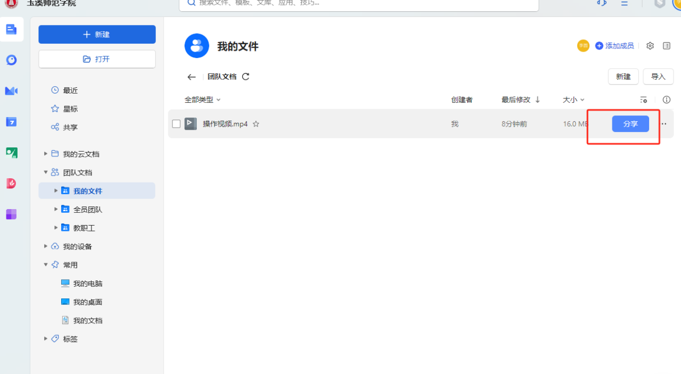Expand the 标签 section

46,339
